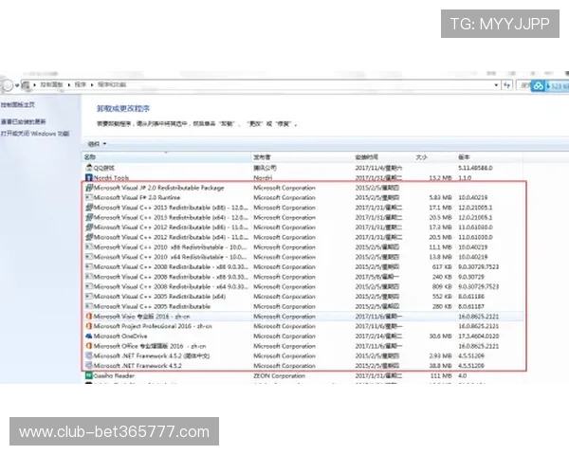
Task: Click the Microsoft Office 2016 zh-cn icon
Action: pyautogui.click(x=89, y=346)
